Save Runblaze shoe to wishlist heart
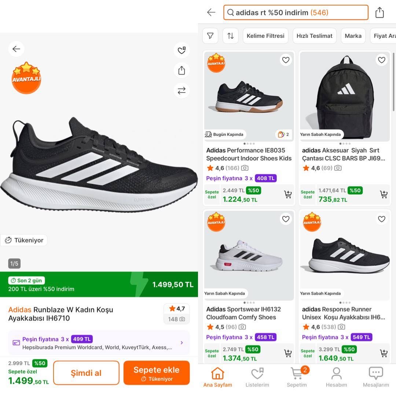 [181, 51]
